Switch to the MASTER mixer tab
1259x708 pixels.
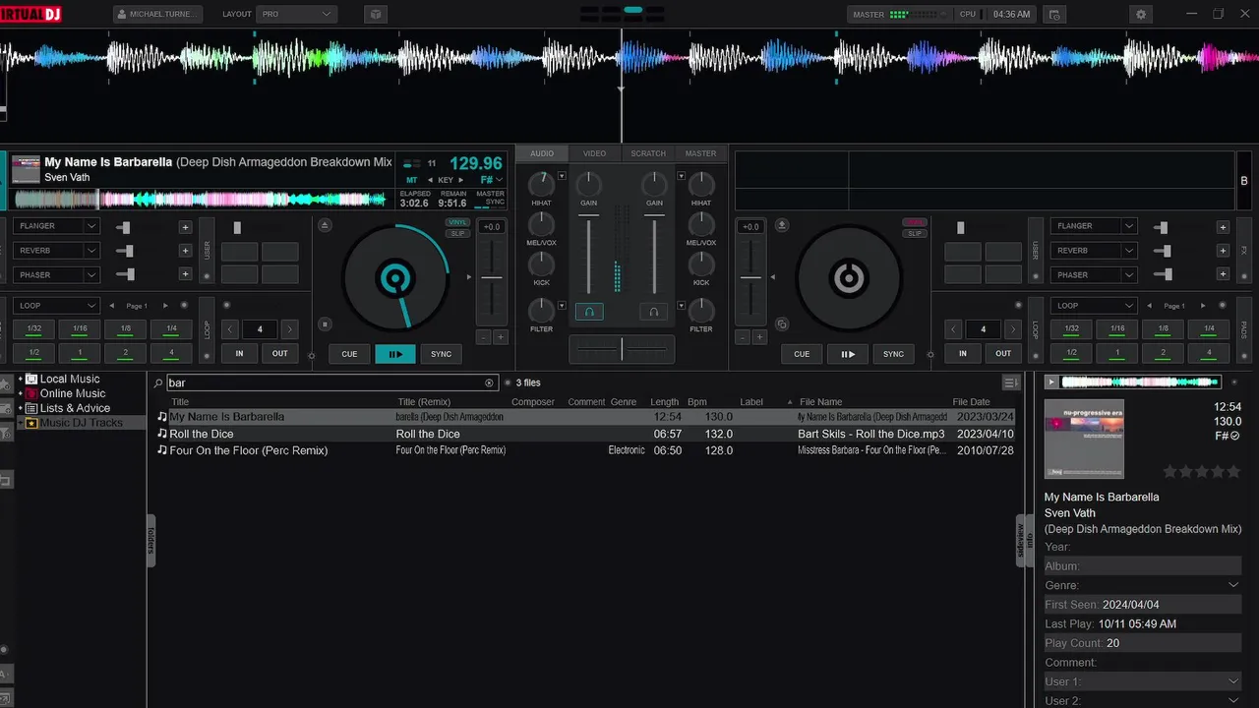[x=701, y=153]
